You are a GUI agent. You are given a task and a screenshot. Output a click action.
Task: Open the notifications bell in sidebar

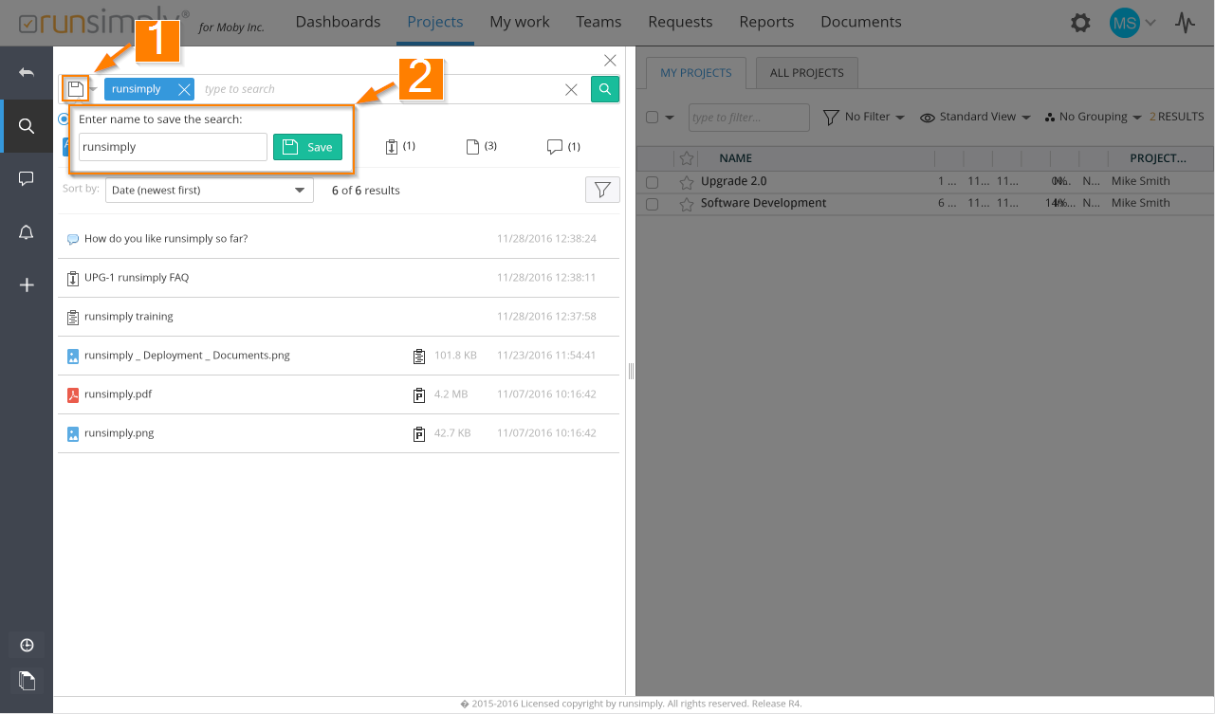[x=27, y=232]
